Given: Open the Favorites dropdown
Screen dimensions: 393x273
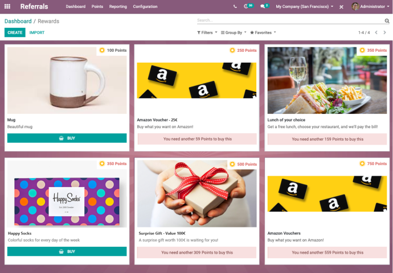Looking at the screenshot, I should click(x=263, y=32).
